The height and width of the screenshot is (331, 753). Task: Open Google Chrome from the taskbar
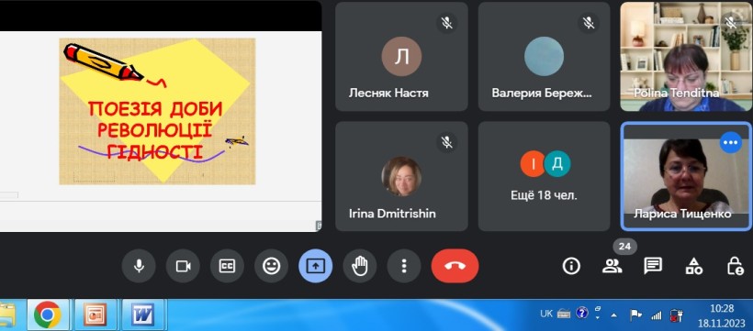pyautogui.click(x=48, y=314)
